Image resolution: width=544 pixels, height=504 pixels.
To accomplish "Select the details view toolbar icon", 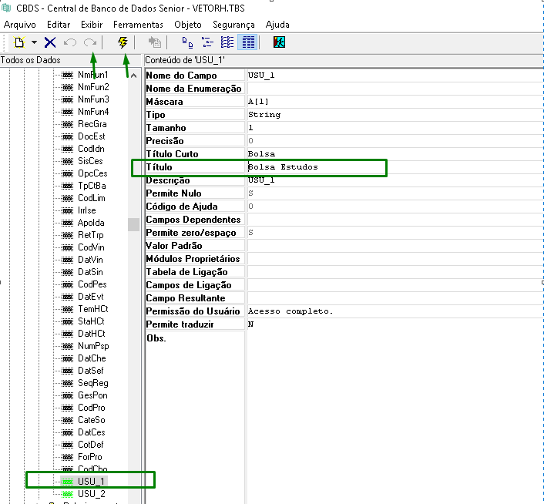I will pos(247,43).
